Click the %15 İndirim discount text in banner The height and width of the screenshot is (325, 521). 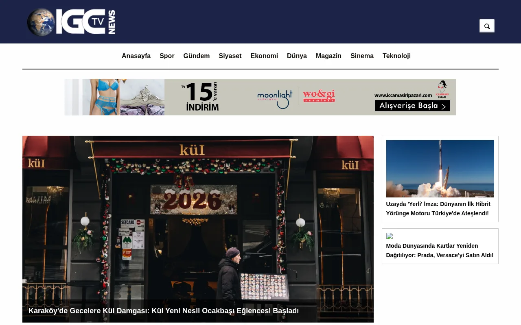tap(200, 97)
